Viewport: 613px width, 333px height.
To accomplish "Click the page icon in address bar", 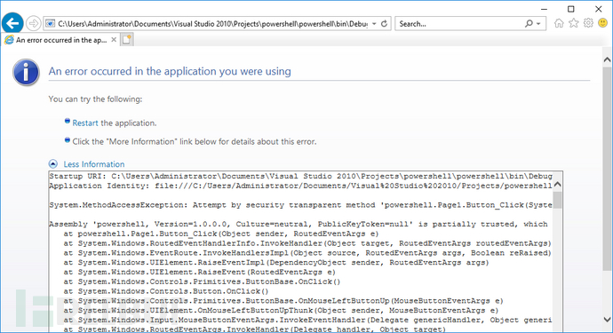I will click(x=50, y=23).
